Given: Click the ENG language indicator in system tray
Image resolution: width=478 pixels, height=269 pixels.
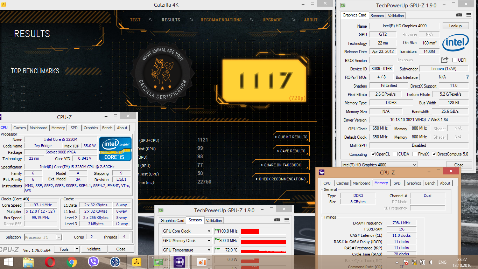Looking at the screenshot, I should pyautogui.click(x=442, y=262).
